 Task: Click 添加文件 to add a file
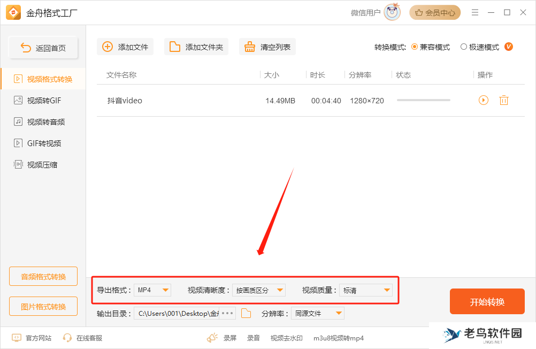pos(125,47)
